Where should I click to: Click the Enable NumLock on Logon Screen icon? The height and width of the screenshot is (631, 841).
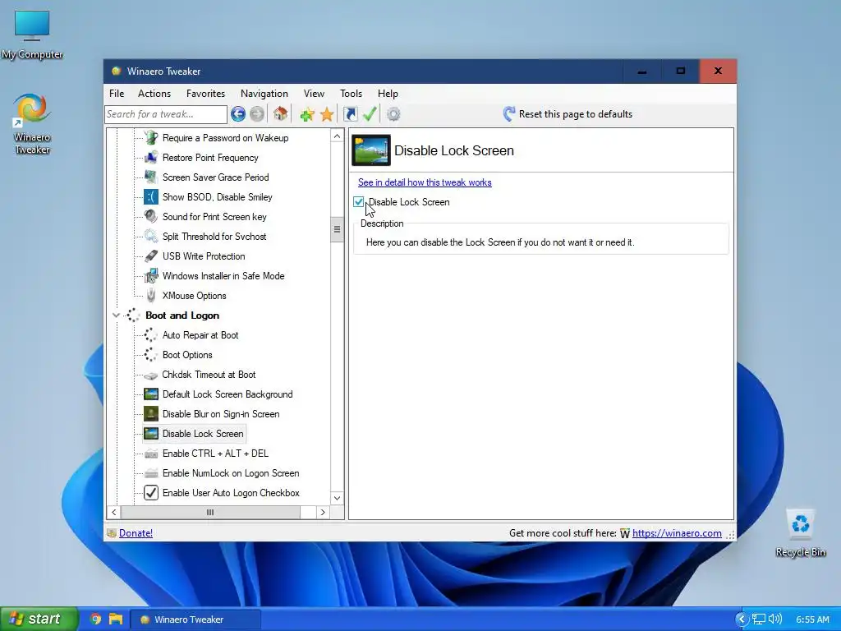coord(151,473)
